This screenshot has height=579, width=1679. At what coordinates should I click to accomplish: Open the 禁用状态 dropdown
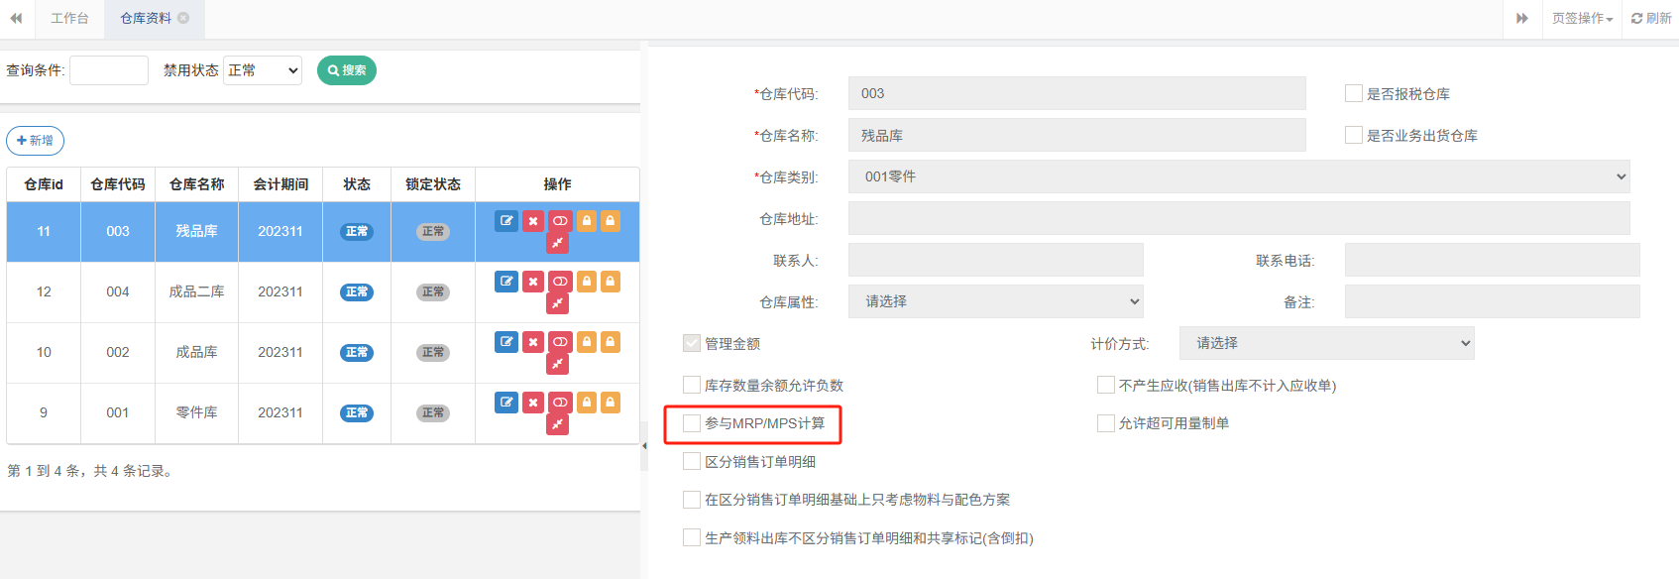point(263,70)
